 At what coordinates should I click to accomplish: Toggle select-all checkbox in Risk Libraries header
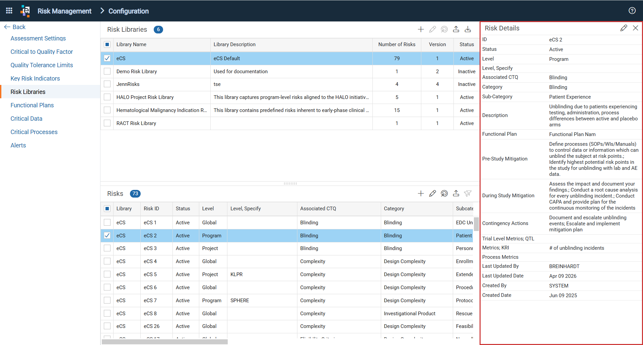(x=107, y=44)
